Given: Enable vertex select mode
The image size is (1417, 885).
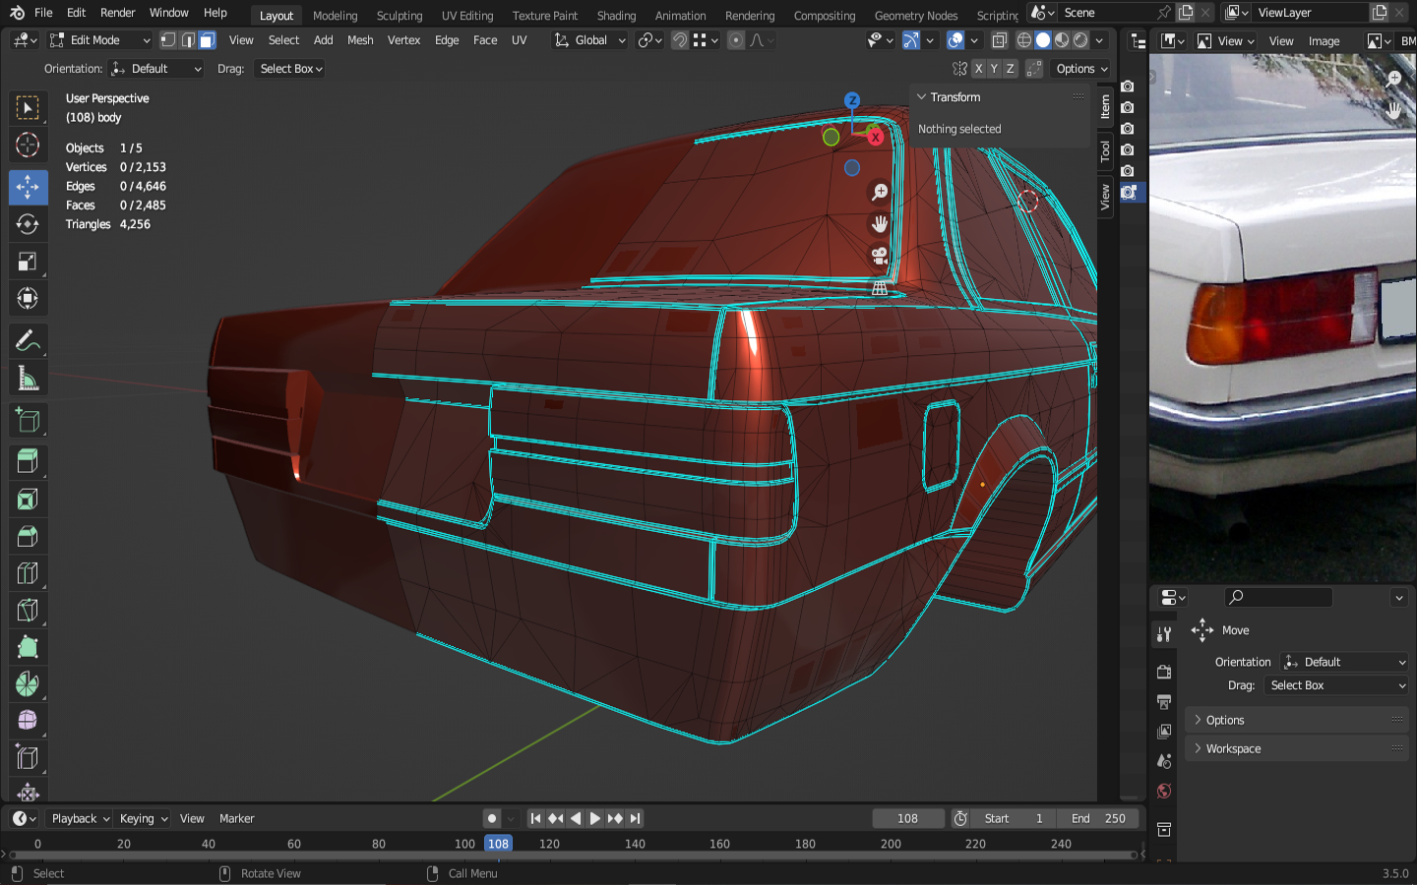Looking at the screenshot, I should (168, 40).
